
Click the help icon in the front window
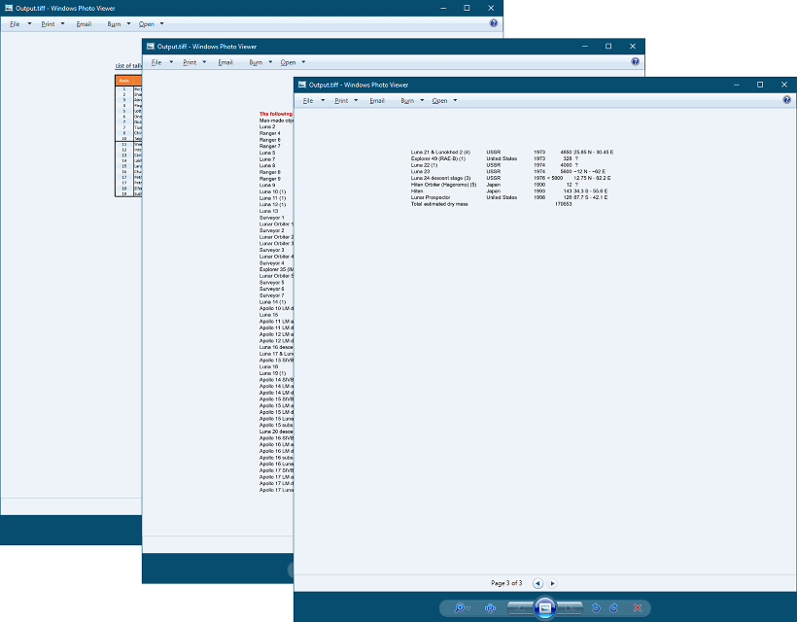[786, 100]
